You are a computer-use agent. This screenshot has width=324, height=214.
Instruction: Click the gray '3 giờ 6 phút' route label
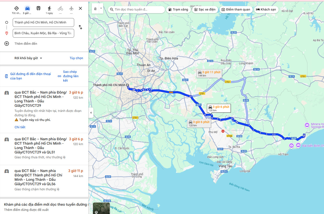[199, 123]
